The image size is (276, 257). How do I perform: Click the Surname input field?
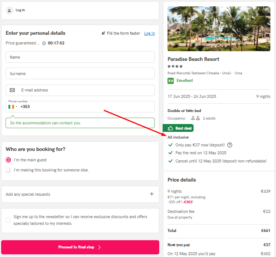pos(80,74)
